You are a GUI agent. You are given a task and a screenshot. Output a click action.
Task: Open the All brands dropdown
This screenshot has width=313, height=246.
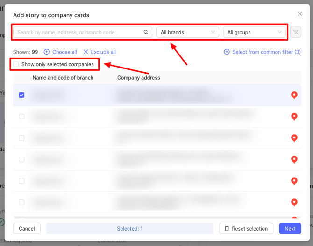[187, 32]
